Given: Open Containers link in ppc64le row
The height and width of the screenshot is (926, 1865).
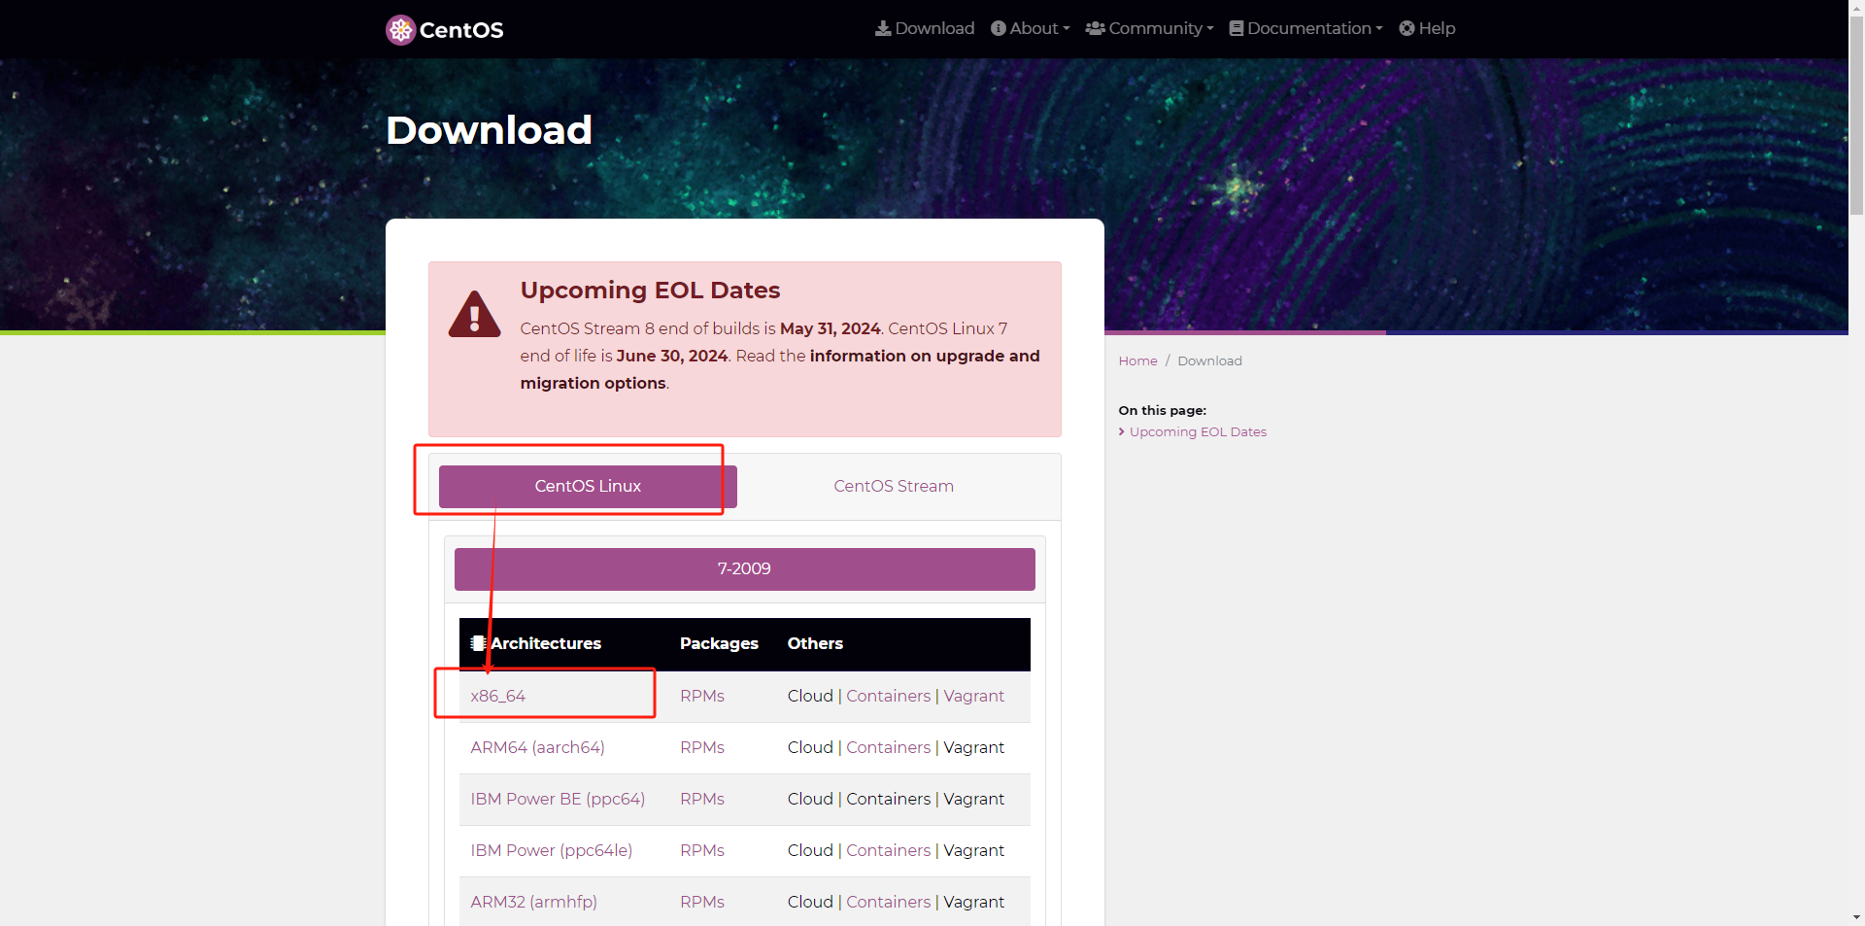Looking at the screenshot, I should (x=888, y=851).
